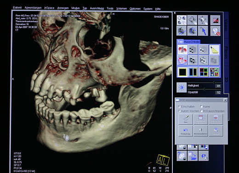Expand the Optionen menu
Viewport: 239px width, 173px height.
point(135,9)
